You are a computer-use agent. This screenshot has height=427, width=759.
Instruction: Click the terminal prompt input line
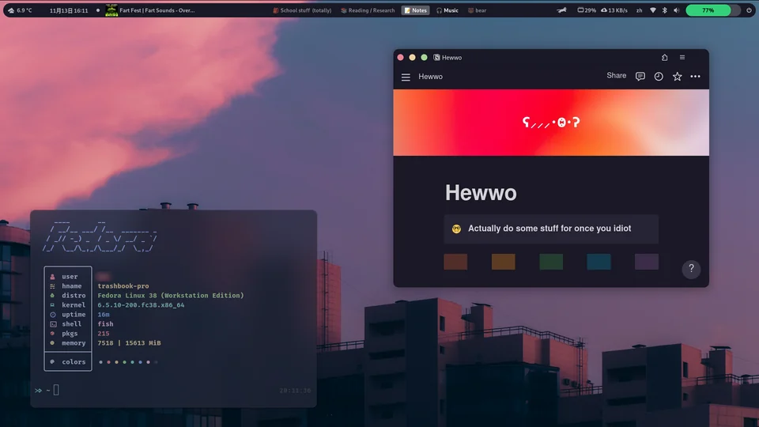pos(173,390)
